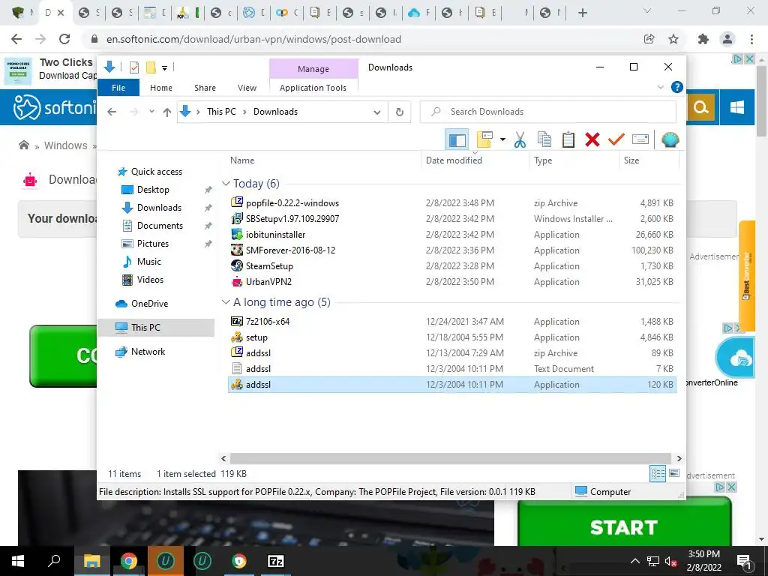
Task: Select the setup application file
Action: click(x=452, y=337)
